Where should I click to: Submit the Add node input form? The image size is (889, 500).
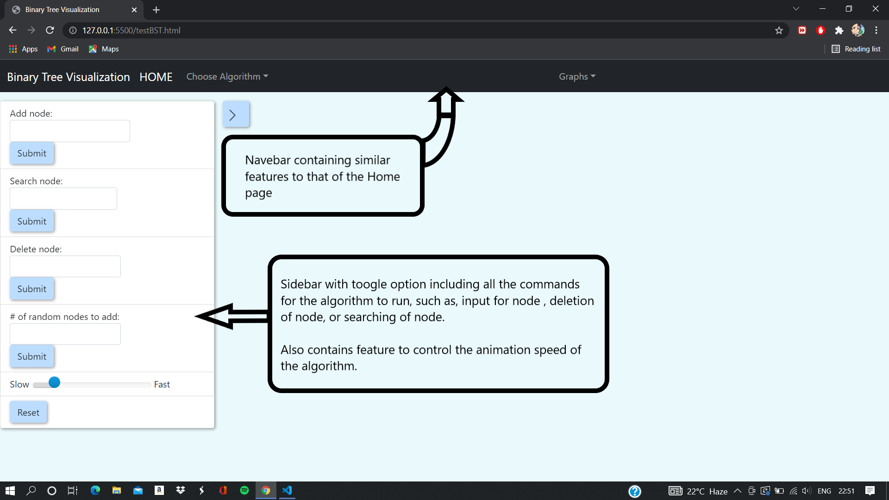[x=31, y=153]
